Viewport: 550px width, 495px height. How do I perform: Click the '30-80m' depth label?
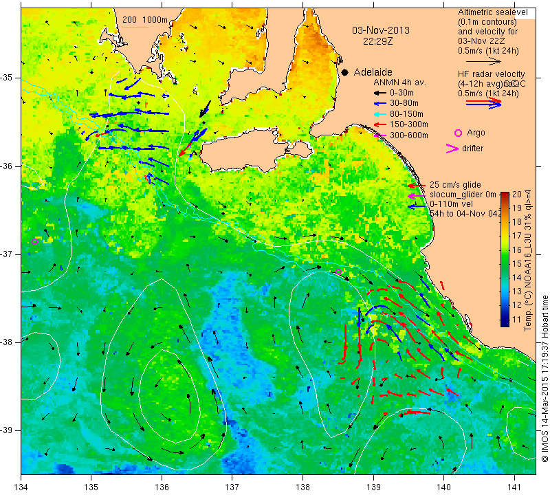tap(404, 104)
